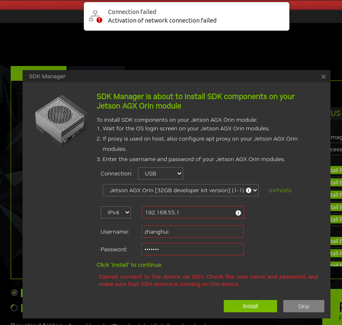The height and width of the screenshot is (325, 342).
Task: Click the green checkmark step icon behind dialog
Action: click(14, 293)
